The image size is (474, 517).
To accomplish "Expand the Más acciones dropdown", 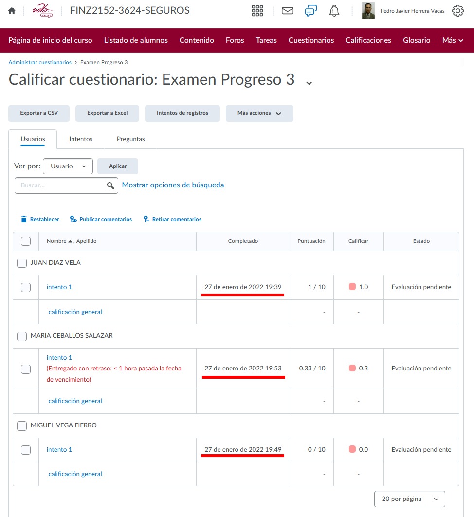I will point(259,113).
